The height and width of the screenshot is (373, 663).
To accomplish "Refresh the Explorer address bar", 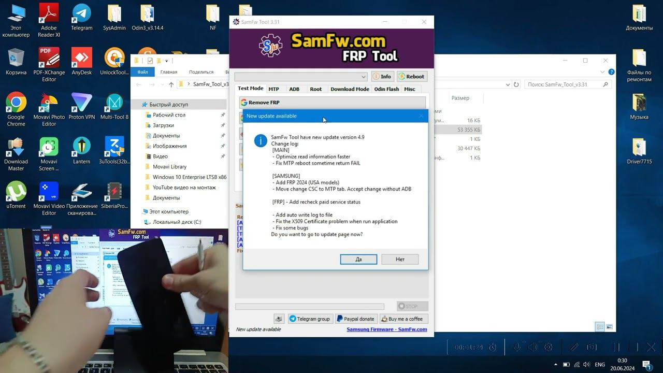I will [516, 84].
